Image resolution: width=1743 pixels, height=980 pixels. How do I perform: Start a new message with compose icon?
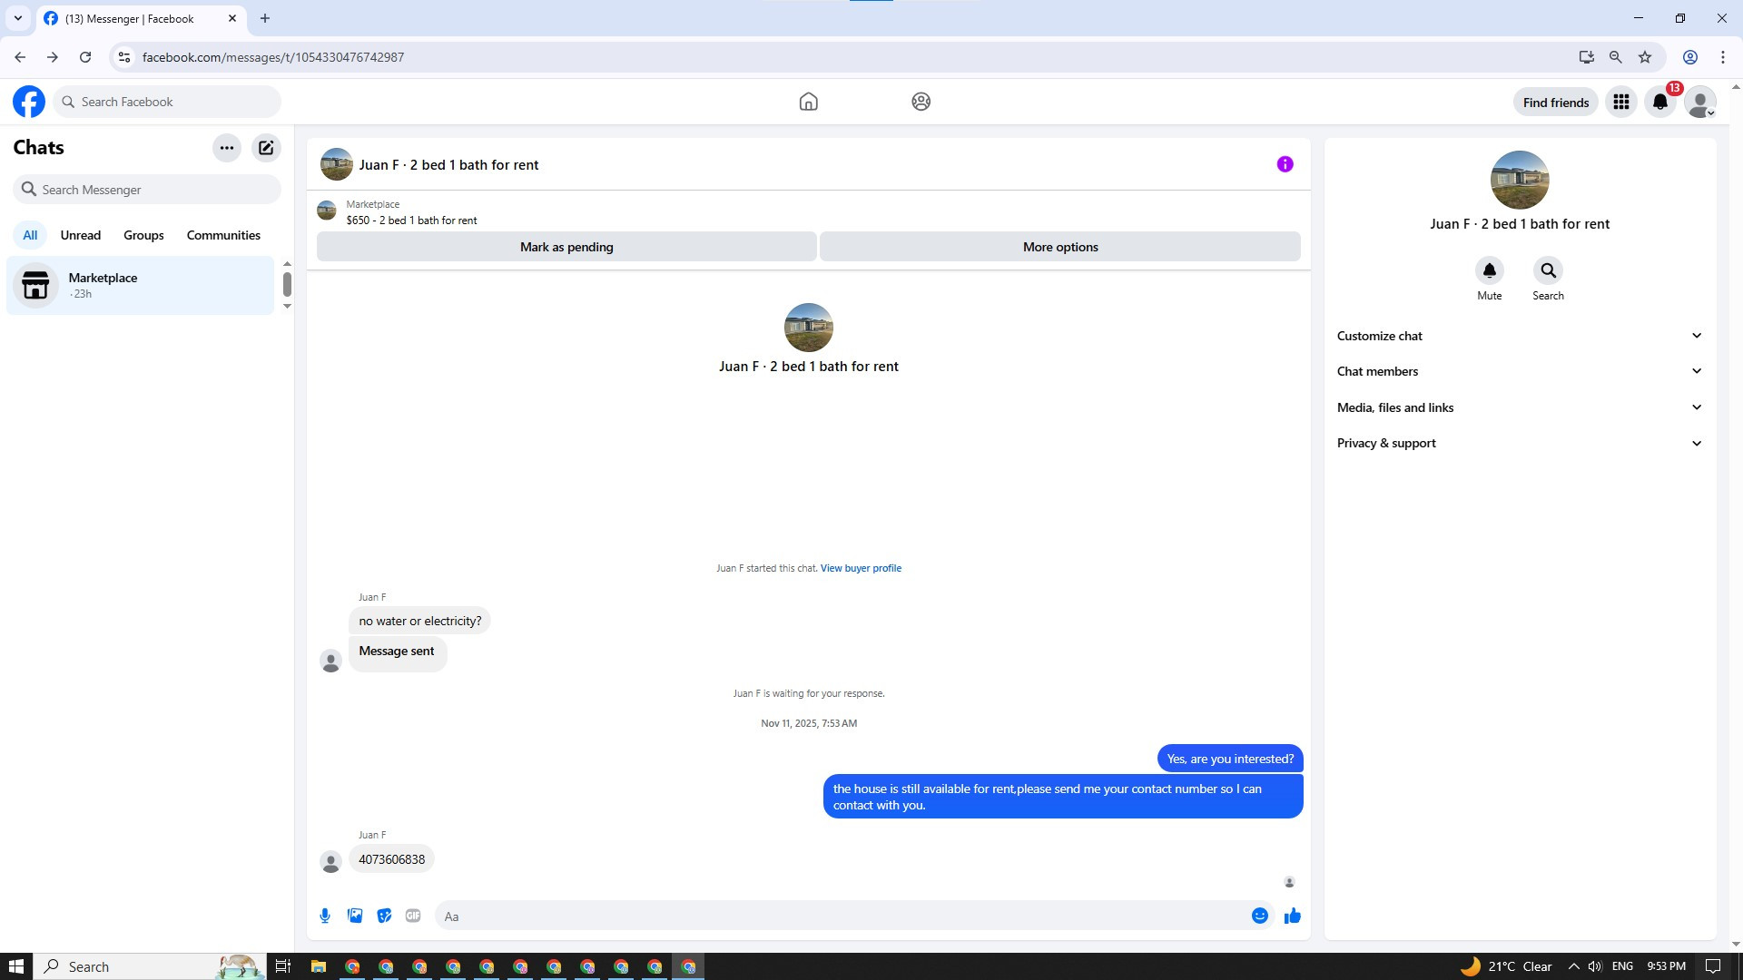266,148
